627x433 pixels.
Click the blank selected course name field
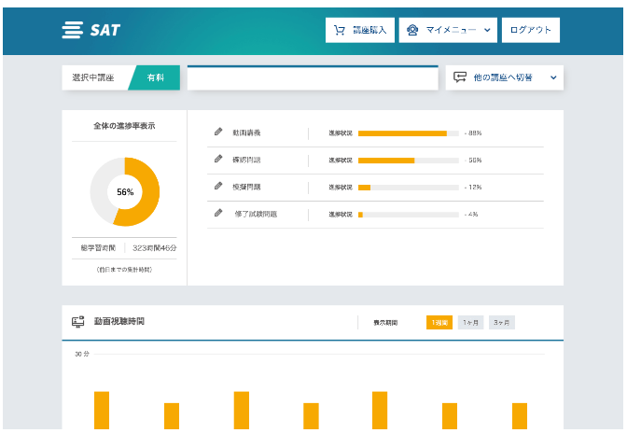click(313, 79)
